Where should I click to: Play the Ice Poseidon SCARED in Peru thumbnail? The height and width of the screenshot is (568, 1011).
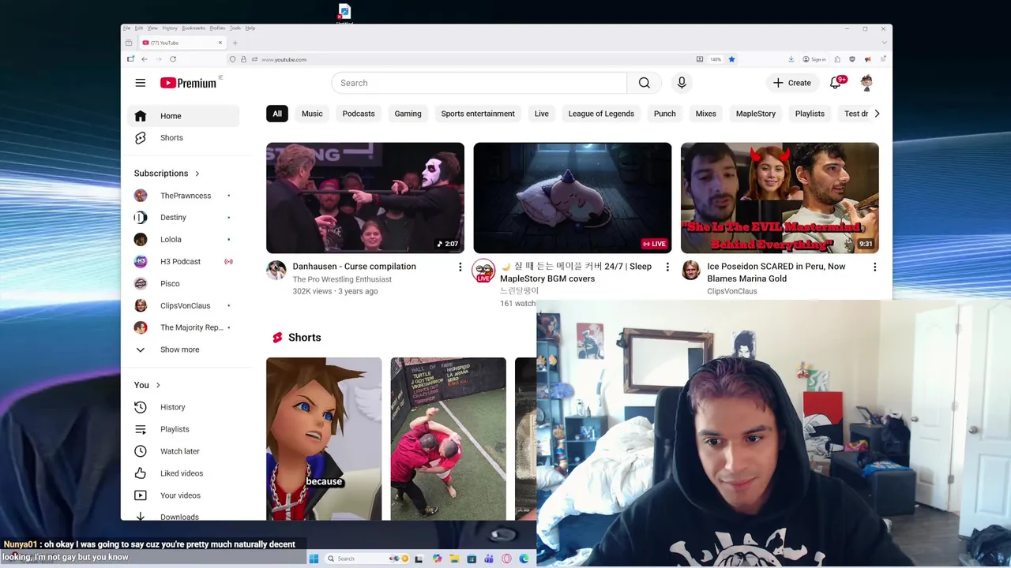pos(780,198)
